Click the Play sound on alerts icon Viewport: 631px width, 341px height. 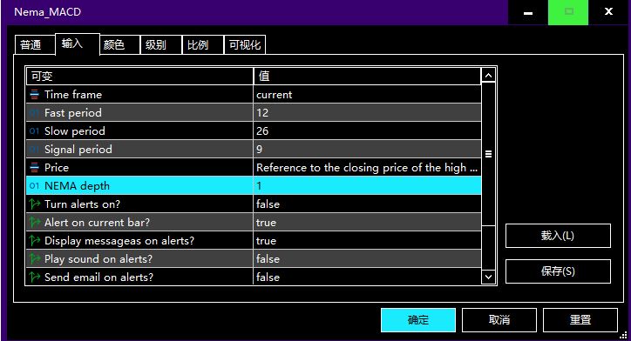[35, 258]
